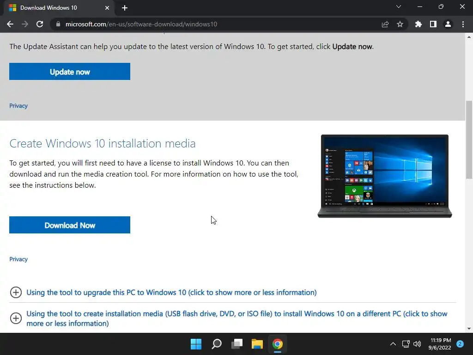This screenshot has height=355, width=473.
Task: Close the Download Windows 10 tab
Action: click(107, 8)
